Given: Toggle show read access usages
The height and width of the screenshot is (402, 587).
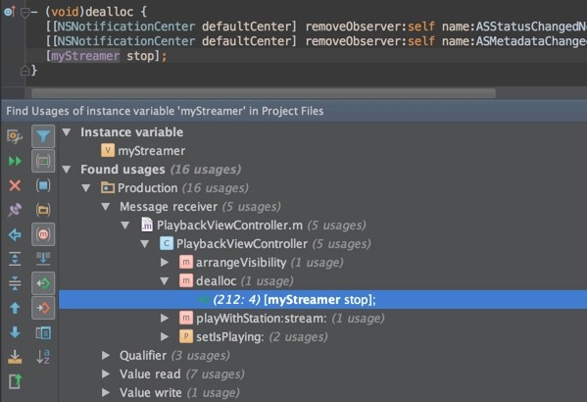Looking at the screenshot, I should (x=43, y=283).
